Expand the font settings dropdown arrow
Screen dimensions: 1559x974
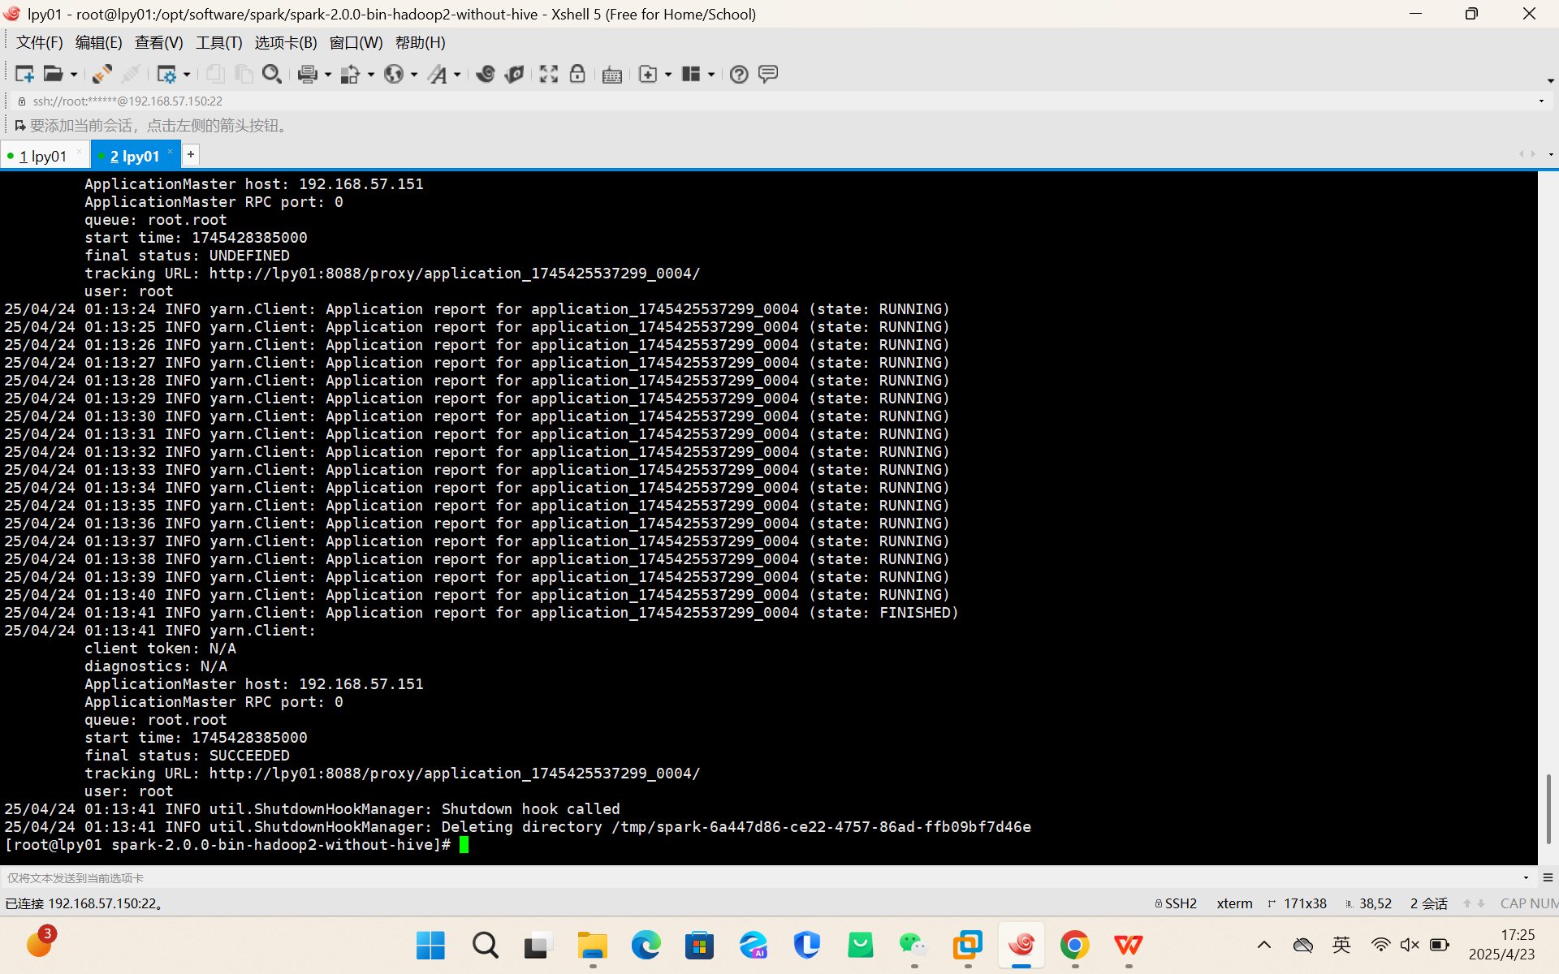457,75
